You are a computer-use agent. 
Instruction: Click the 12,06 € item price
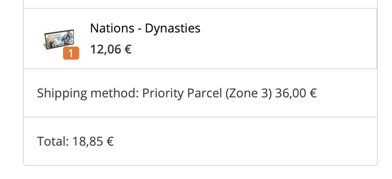click(x=111, y=49)
